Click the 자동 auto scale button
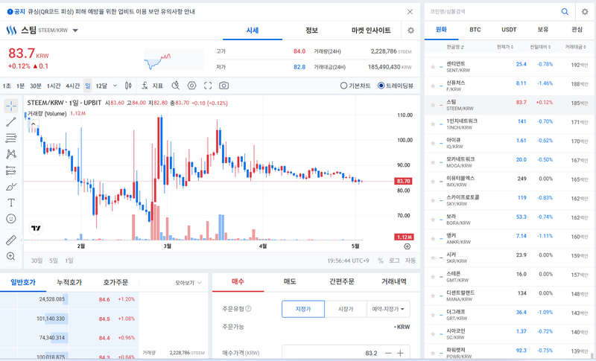This screenshot has height=361, width=596. 410,261
